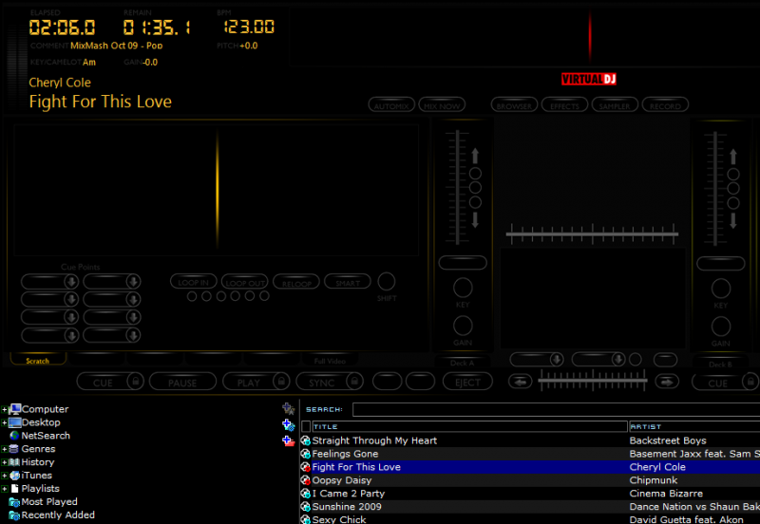760x524 pixels.
Task: Open the SAMPLER panel
Action: point(615,105)
